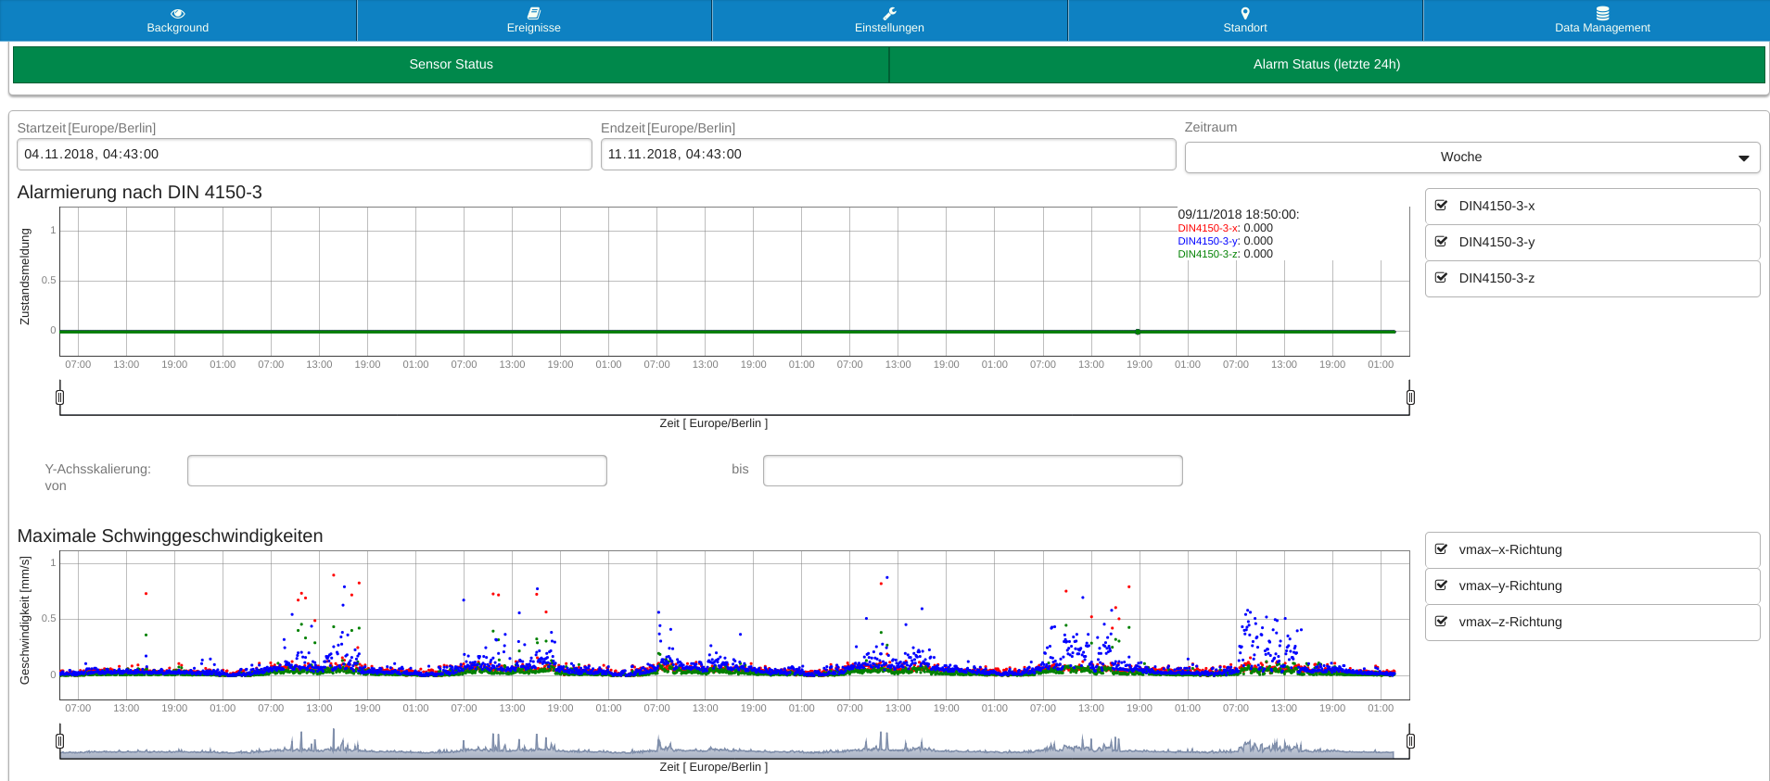Click the wrench icon above Einstellungen
The height and width of the screenshot is (781, 1770).
(889, 13)
